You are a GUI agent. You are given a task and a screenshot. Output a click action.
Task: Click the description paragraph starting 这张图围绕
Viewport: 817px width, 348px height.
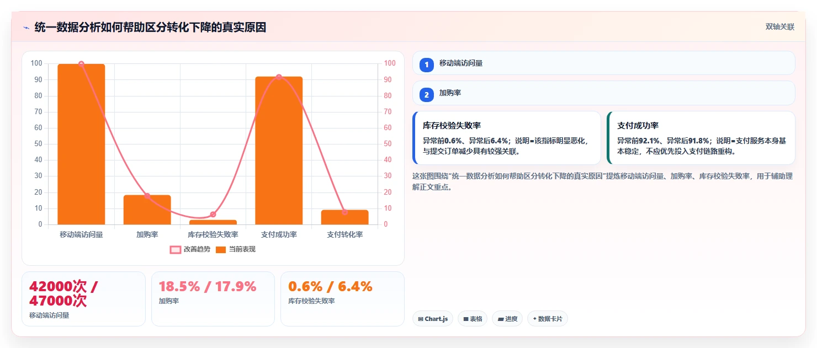coord(602,181)
